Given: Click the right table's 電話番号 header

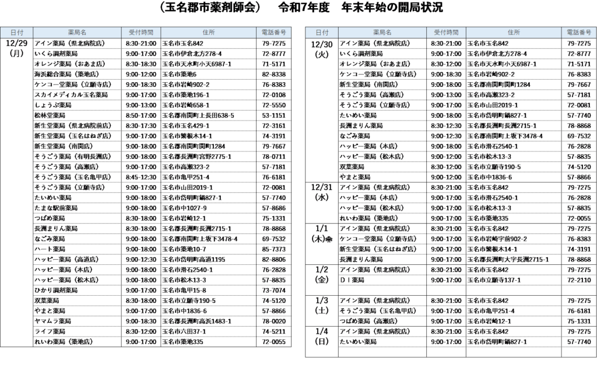Looking at the screenshot, I should [x=578, y=33].
